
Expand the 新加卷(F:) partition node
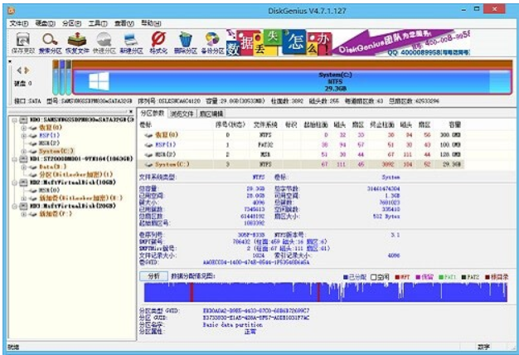tap(24, 214)
